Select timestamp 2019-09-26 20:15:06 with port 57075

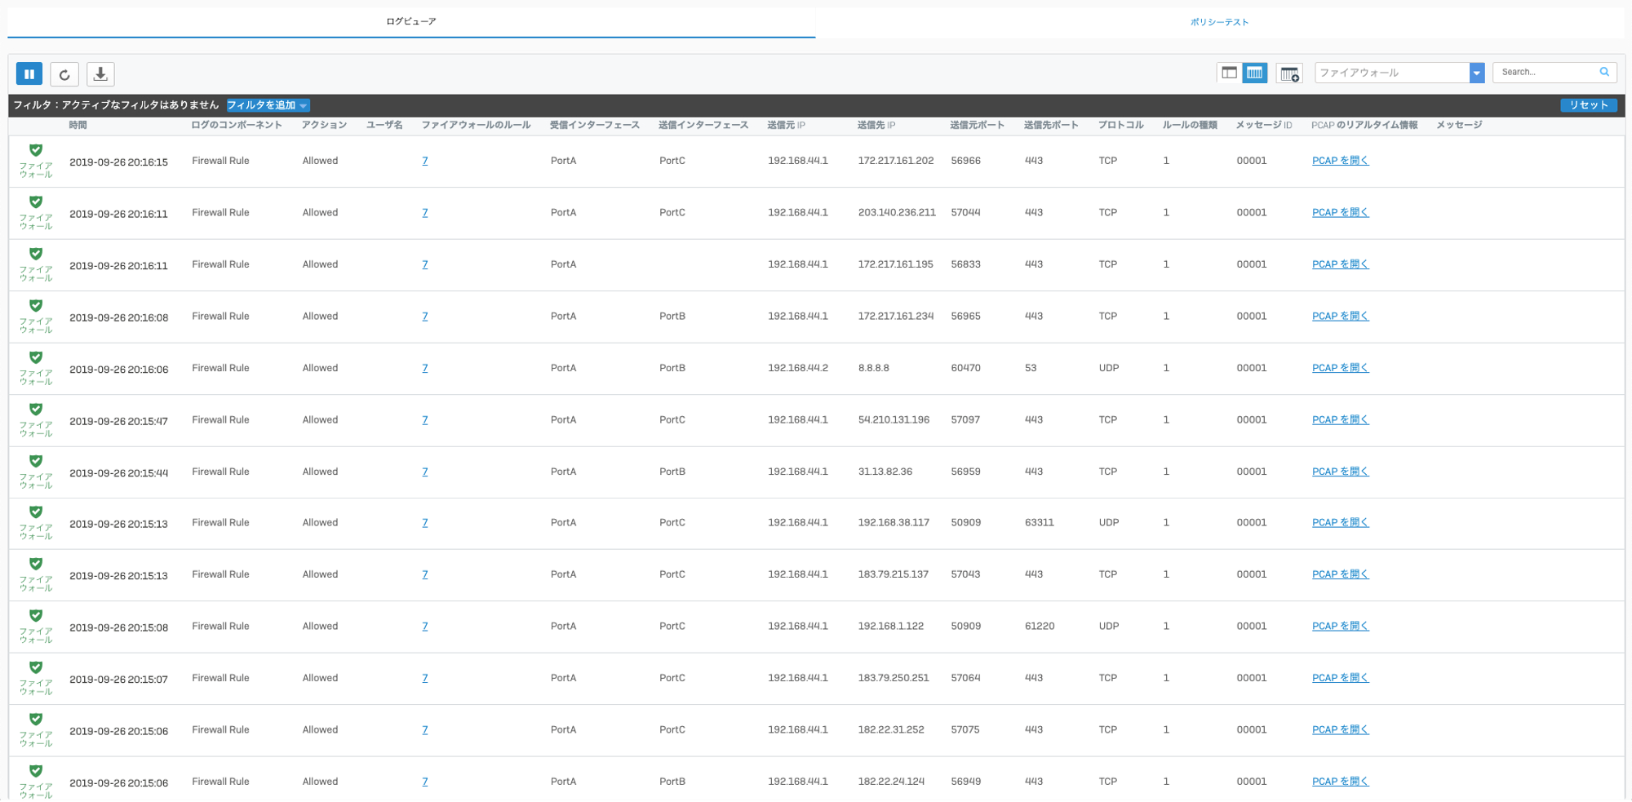(x=118, y=731)
